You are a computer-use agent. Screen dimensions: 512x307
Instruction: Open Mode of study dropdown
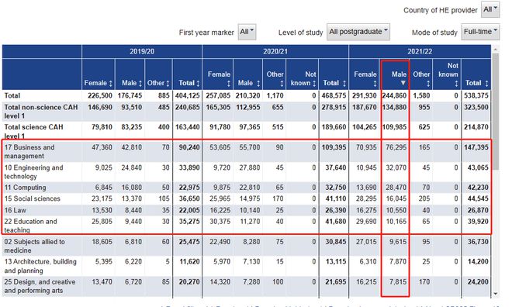click(480, 32)
